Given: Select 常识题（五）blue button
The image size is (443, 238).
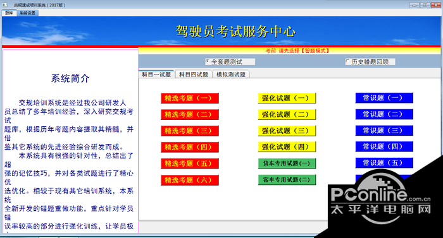Looking at the screenshot, I should click(384, 163).
